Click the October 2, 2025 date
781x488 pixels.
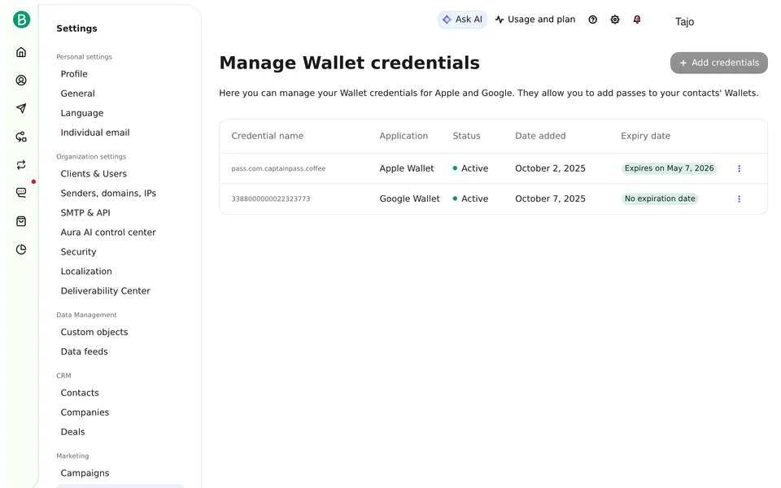pos(550,168)
